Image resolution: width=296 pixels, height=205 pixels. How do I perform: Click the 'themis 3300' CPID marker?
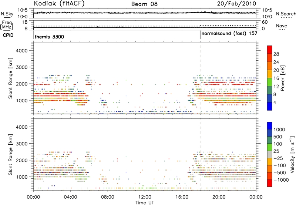coord(49,37)
